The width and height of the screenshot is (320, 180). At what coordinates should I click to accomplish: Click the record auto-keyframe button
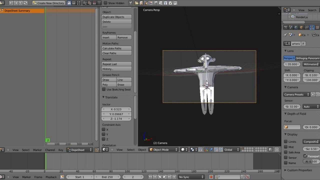pyautogui.click(x=211, y=177)
